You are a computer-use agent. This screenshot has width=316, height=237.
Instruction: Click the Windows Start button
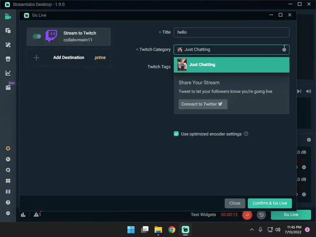point(131,230)
